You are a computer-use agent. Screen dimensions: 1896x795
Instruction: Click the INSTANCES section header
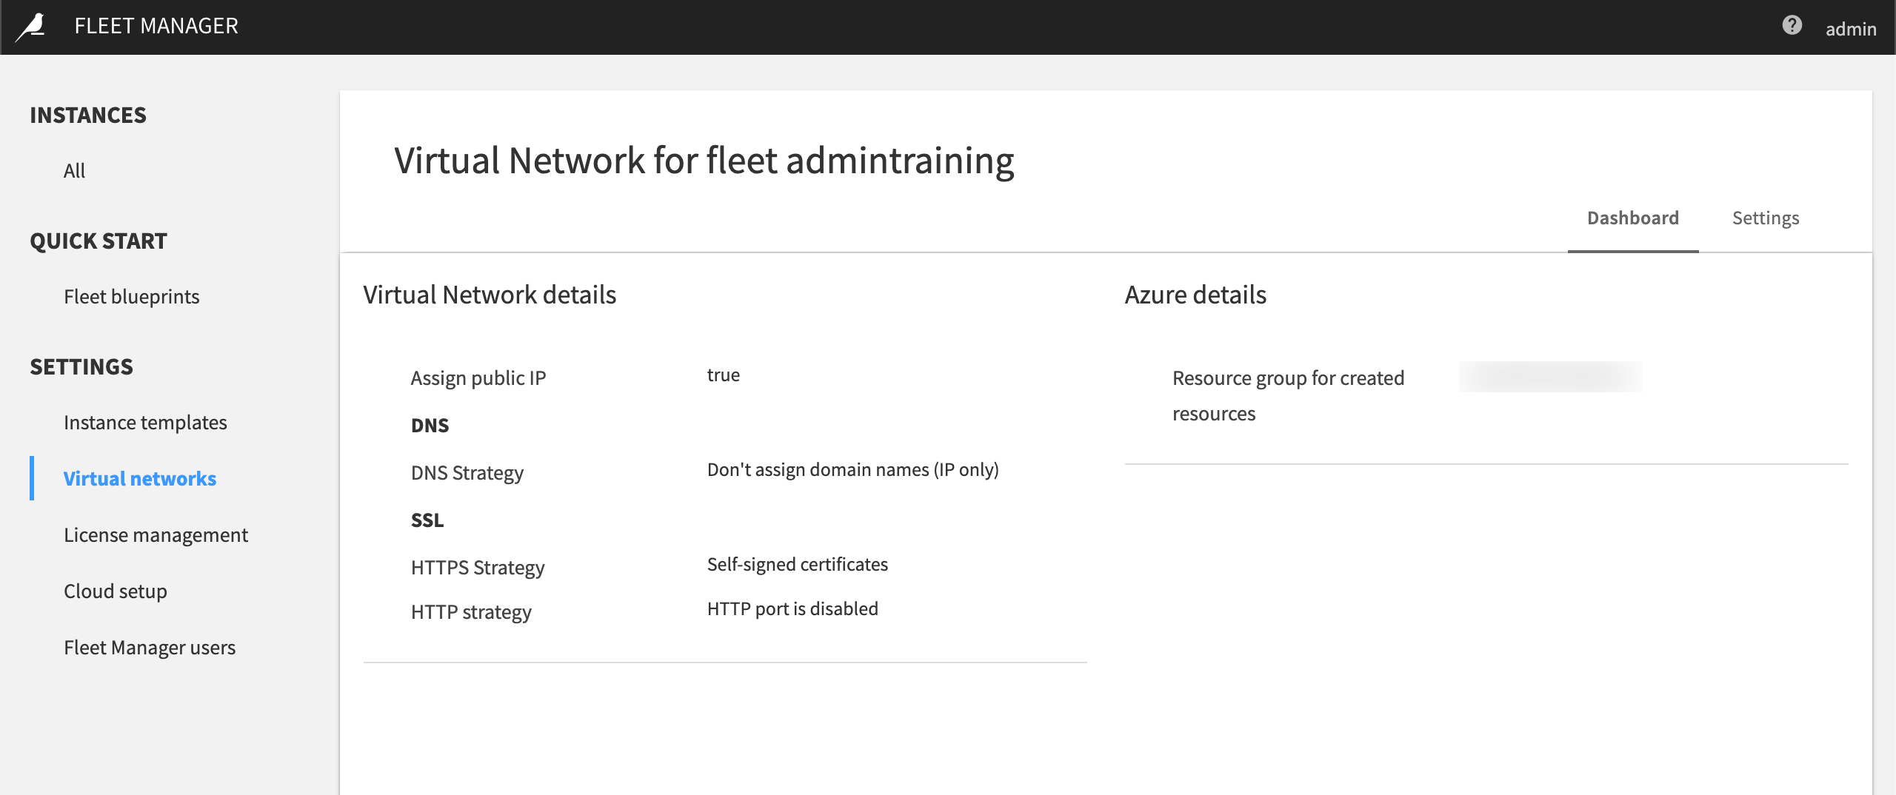pos(87,115)
